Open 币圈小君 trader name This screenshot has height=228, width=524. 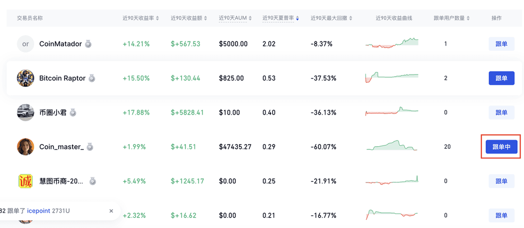(x=53, y=112)
